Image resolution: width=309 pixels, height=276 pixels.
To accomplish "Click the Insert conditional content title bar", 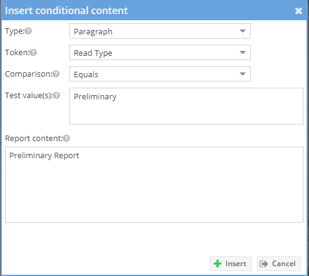I will pyautogui.click(x=154, y=10).
